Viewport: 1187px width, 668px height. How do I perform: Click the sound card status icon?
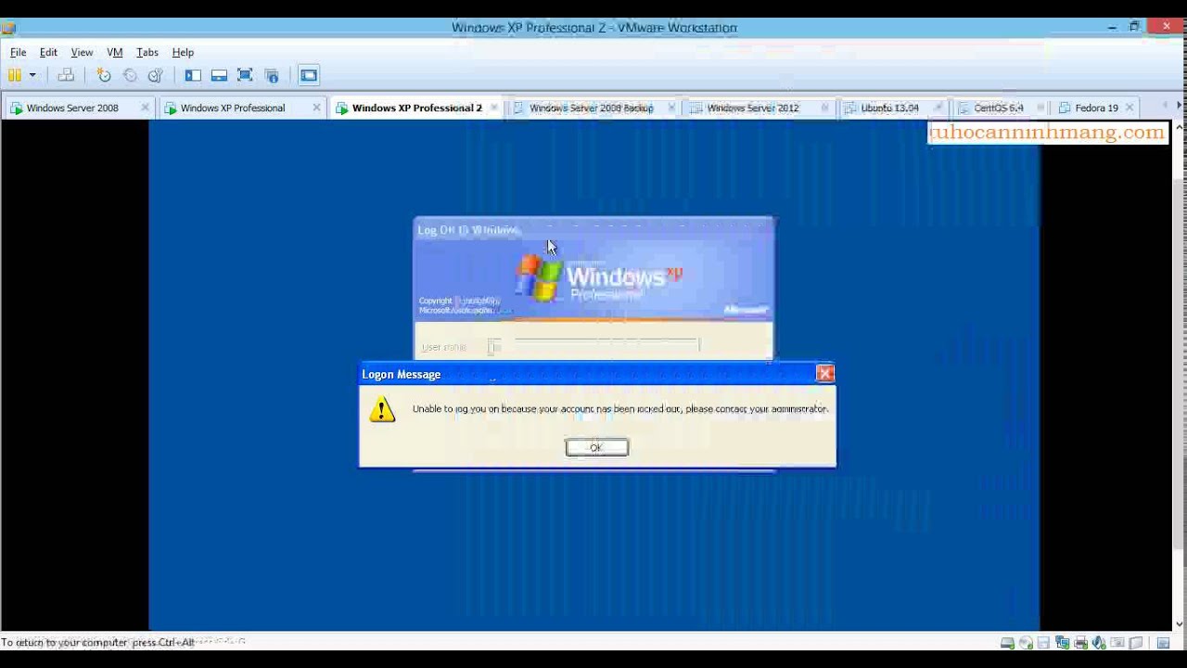[x=1100, y=642]
